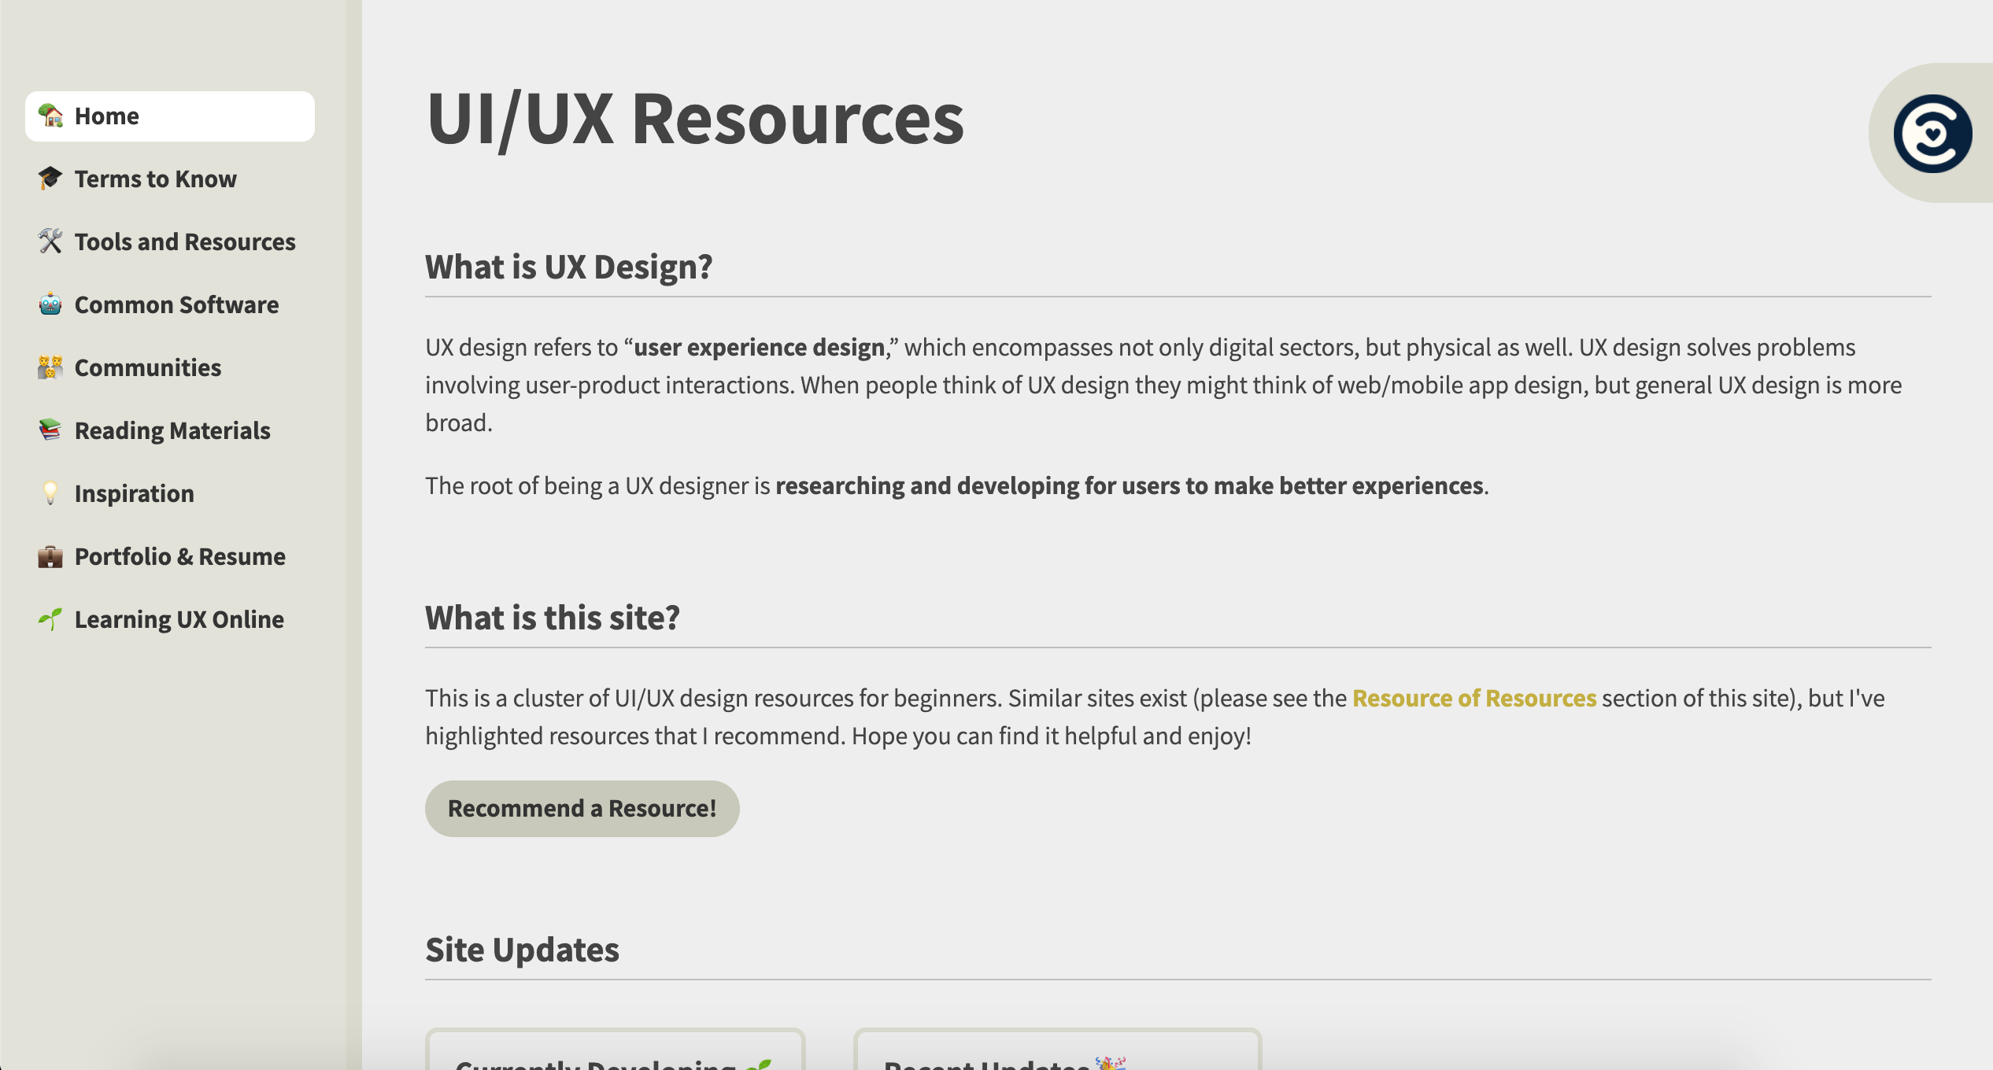This screenshot has width=1993, height=1070.
Task: Navigate to the Communities section
Action: point(146,367)
